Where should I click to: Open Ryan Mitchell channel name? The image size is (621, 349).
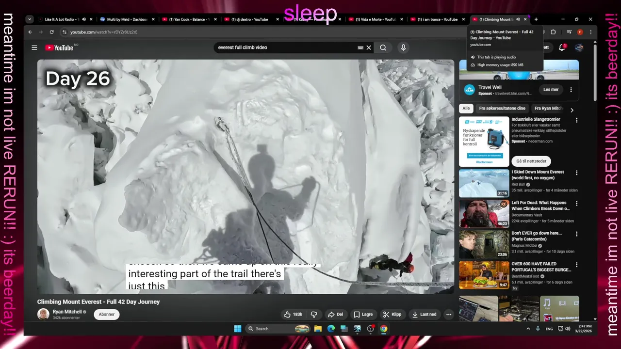tap(67, 312)
